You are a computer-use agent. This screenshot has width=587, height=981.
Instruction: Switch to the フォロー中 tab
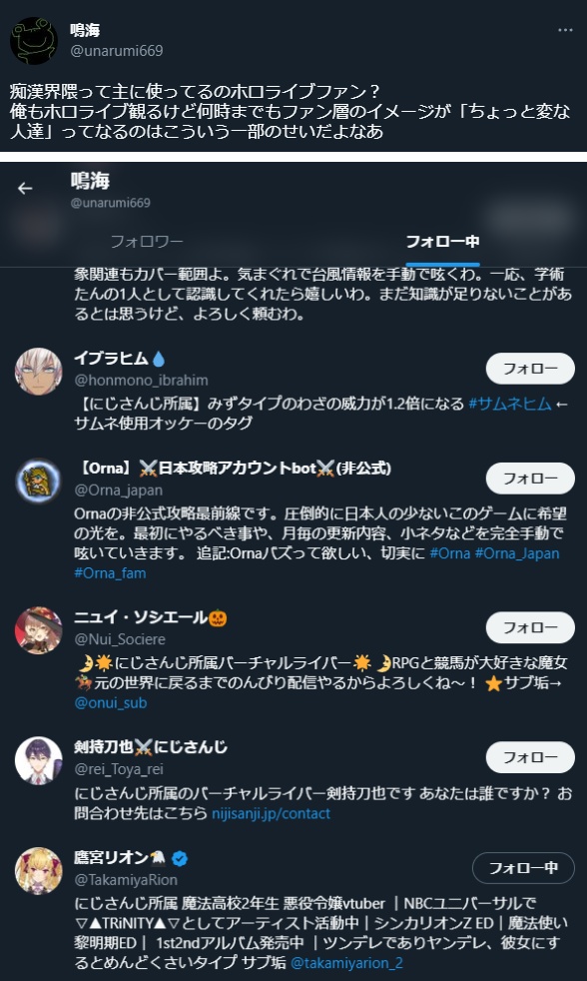pos(442,242)
